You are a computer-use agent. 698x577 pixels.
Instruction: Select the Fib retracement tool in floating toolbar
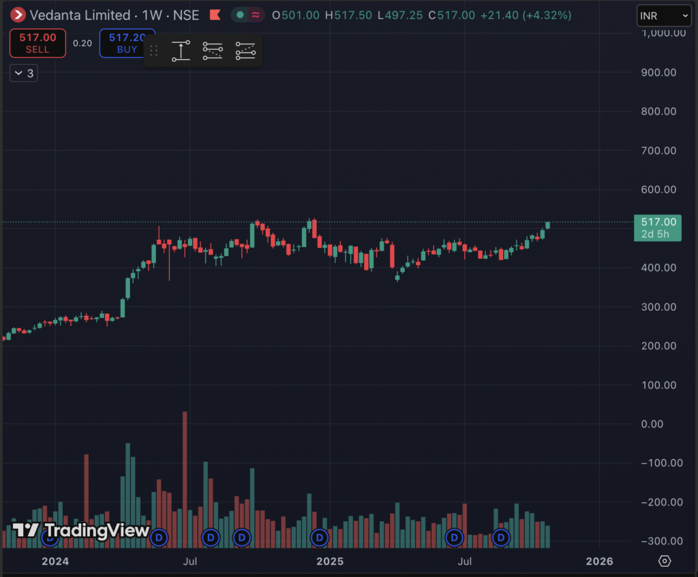coord(213,51)
